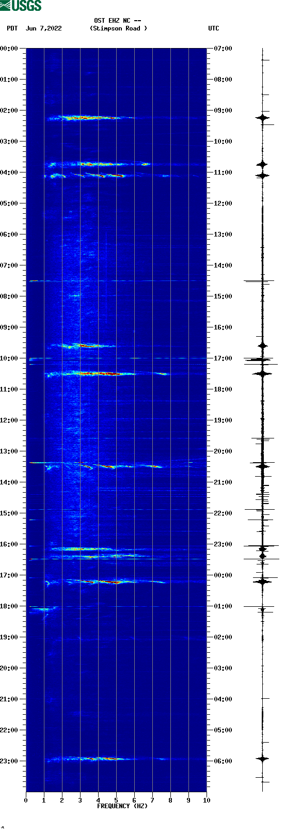285x833 pixels.
Task: Click the 17:00 UTC time label
Action: [223, 358]
